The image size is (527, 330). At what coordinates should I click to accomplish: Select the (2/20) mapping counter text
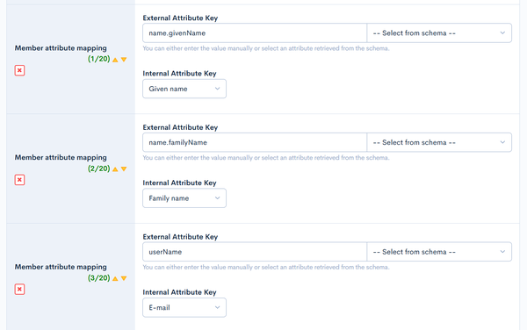tap(98, 169)
